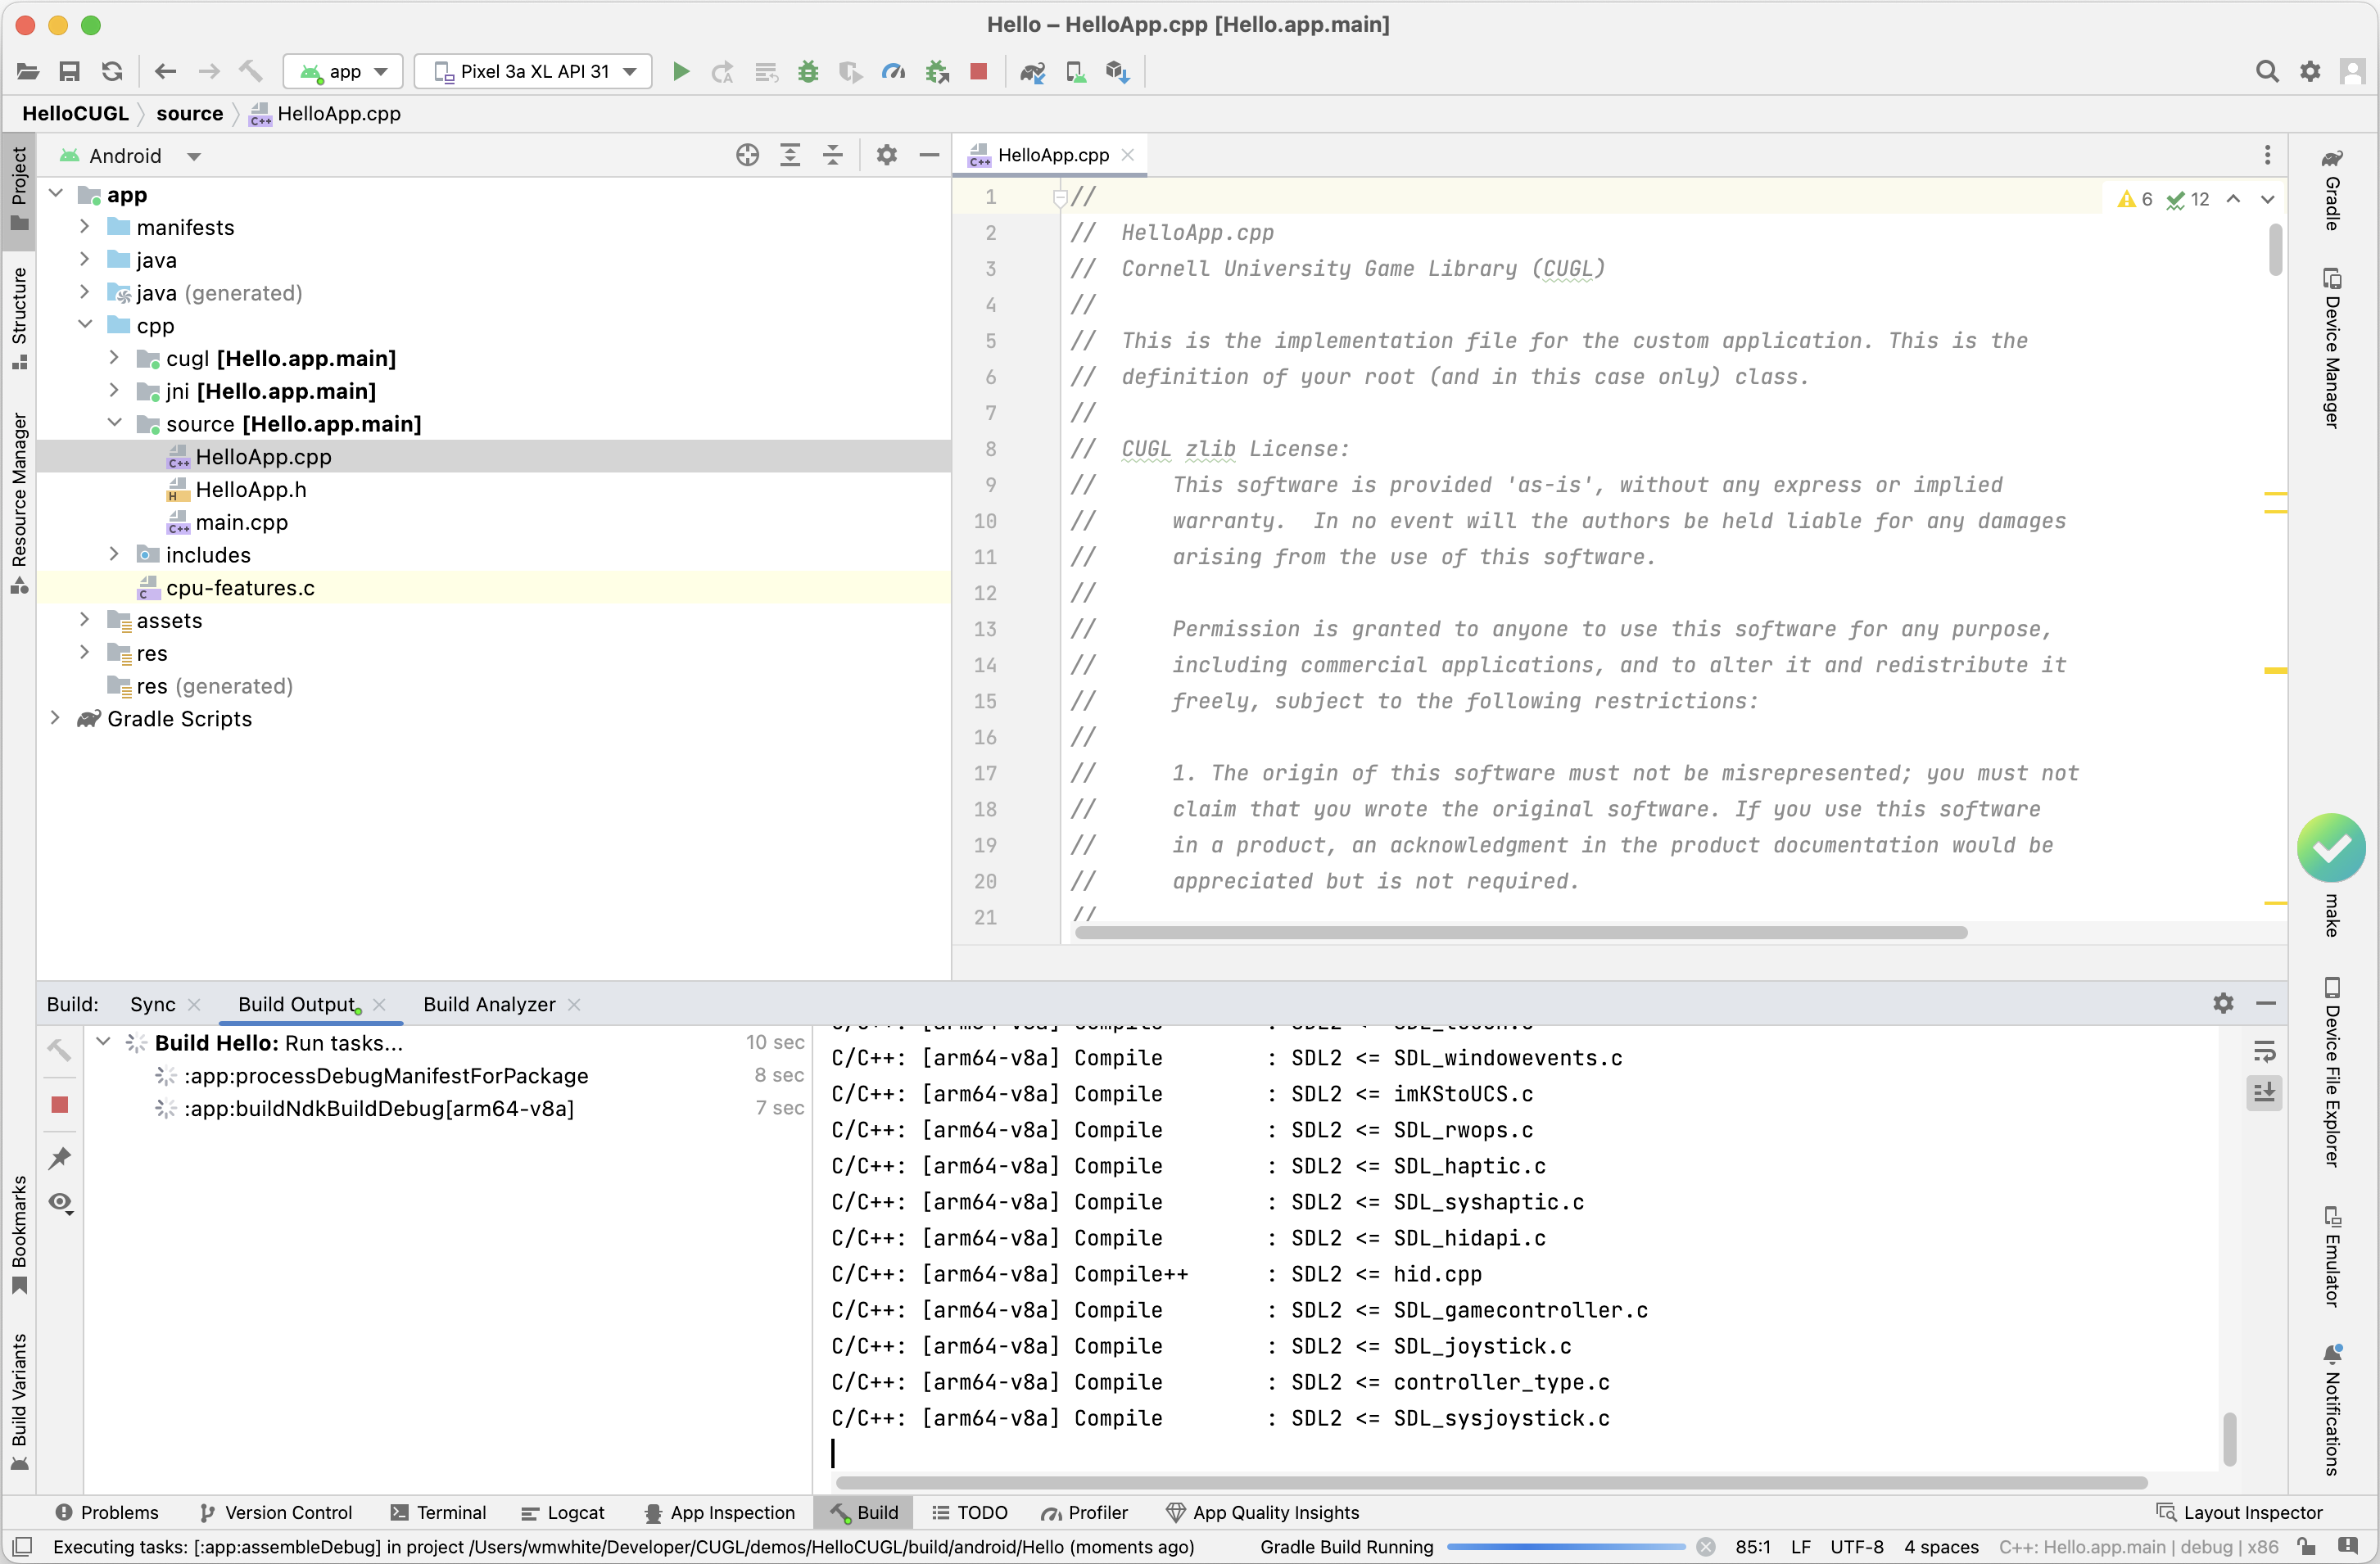Toggle soft-wrap in build output
The width and height of the screenshot is (2380, 1564).
(x=2264, y=1051)
